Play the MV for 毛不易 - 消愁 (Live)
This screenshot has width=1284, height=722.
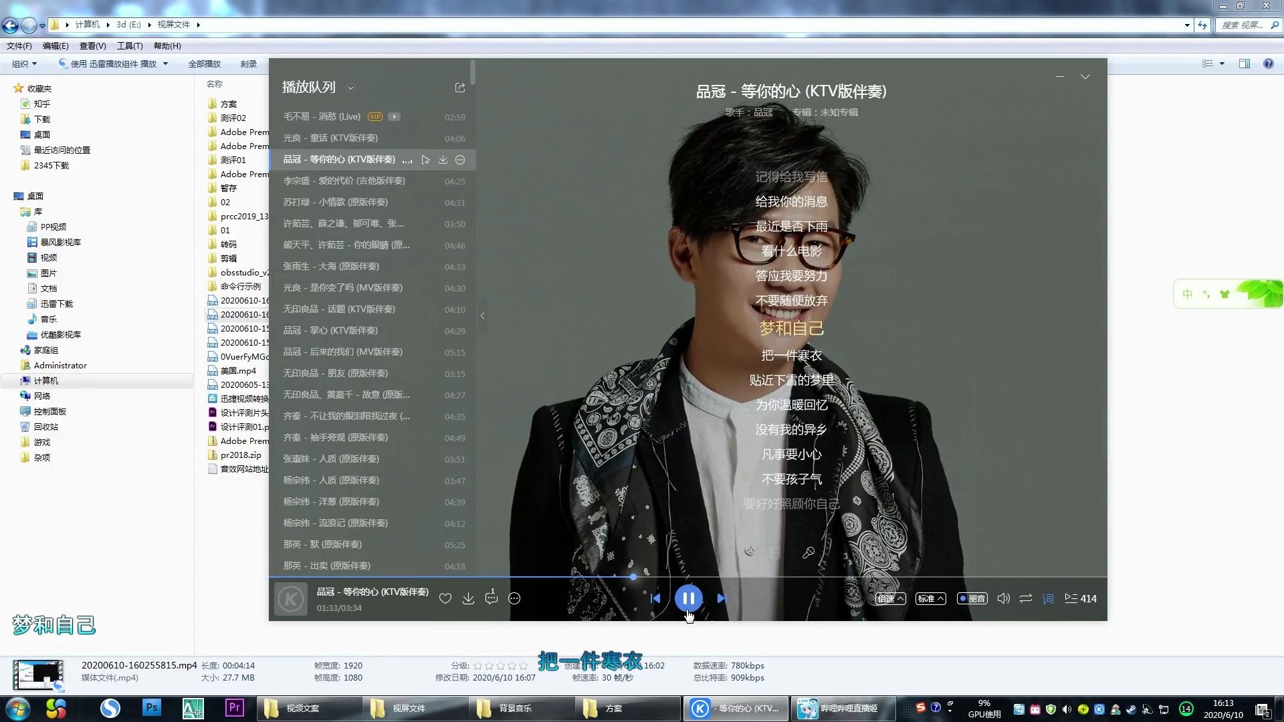(395, 116)
